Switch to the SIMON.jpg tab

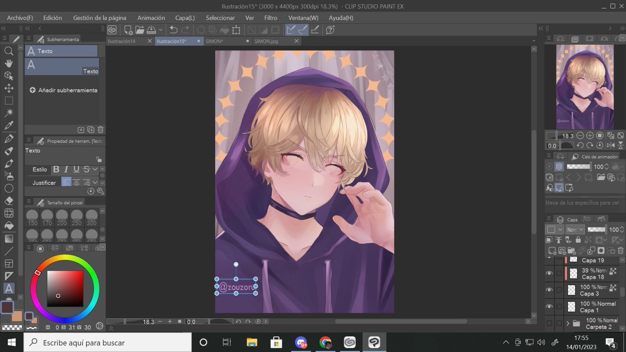[267, 41]
